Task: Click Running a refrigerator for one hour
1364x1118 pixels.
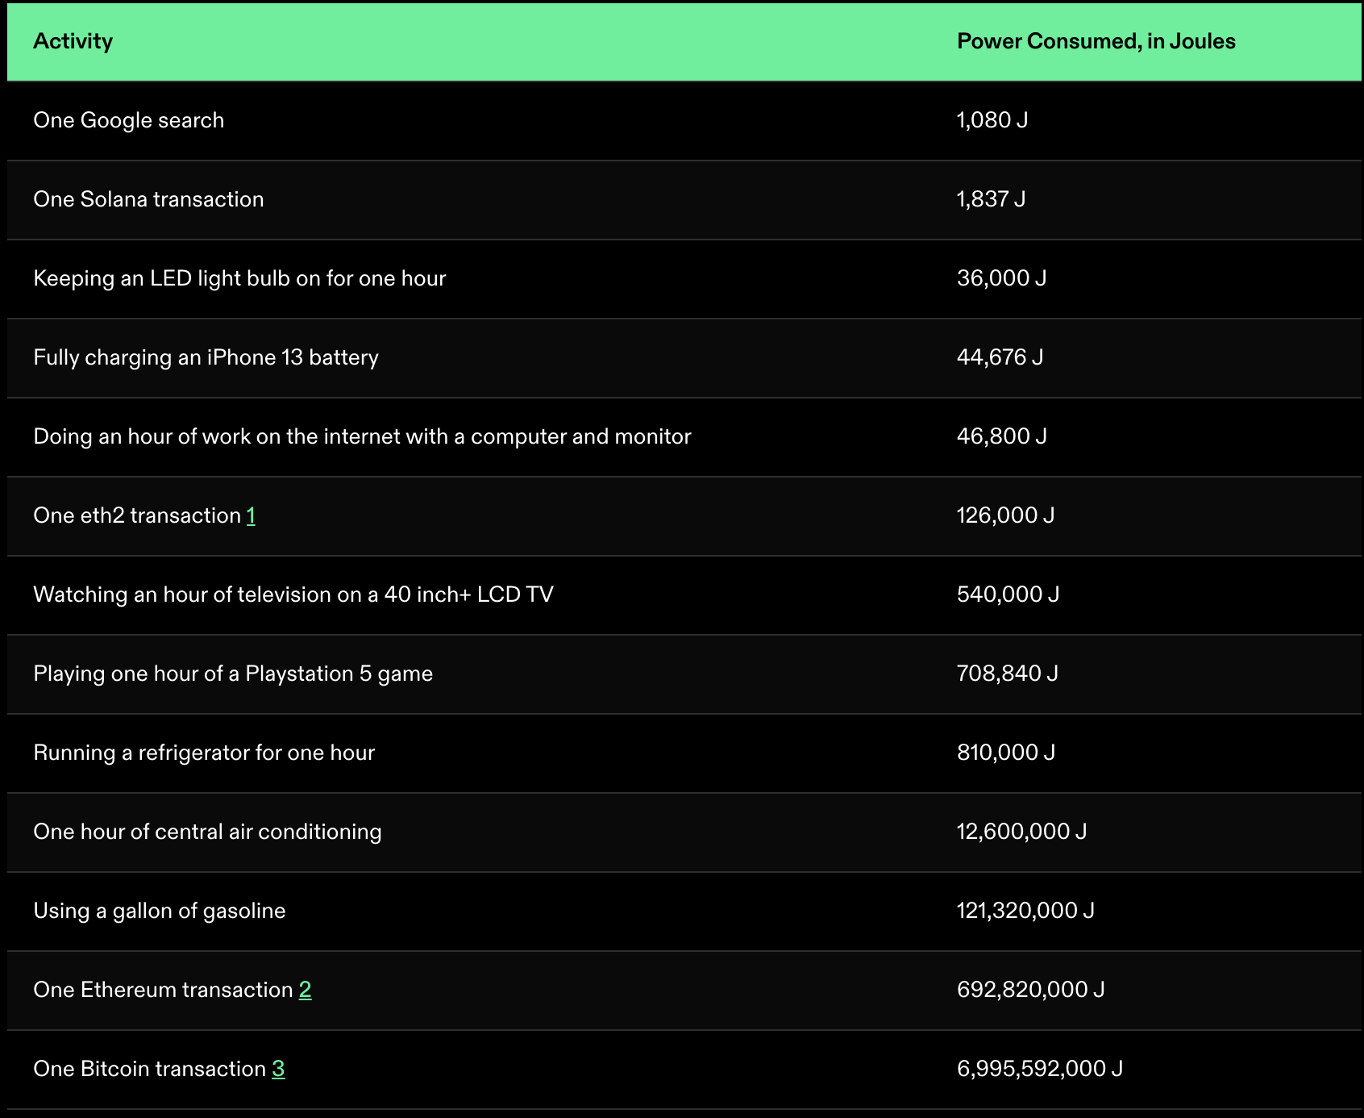Action: 205,753
